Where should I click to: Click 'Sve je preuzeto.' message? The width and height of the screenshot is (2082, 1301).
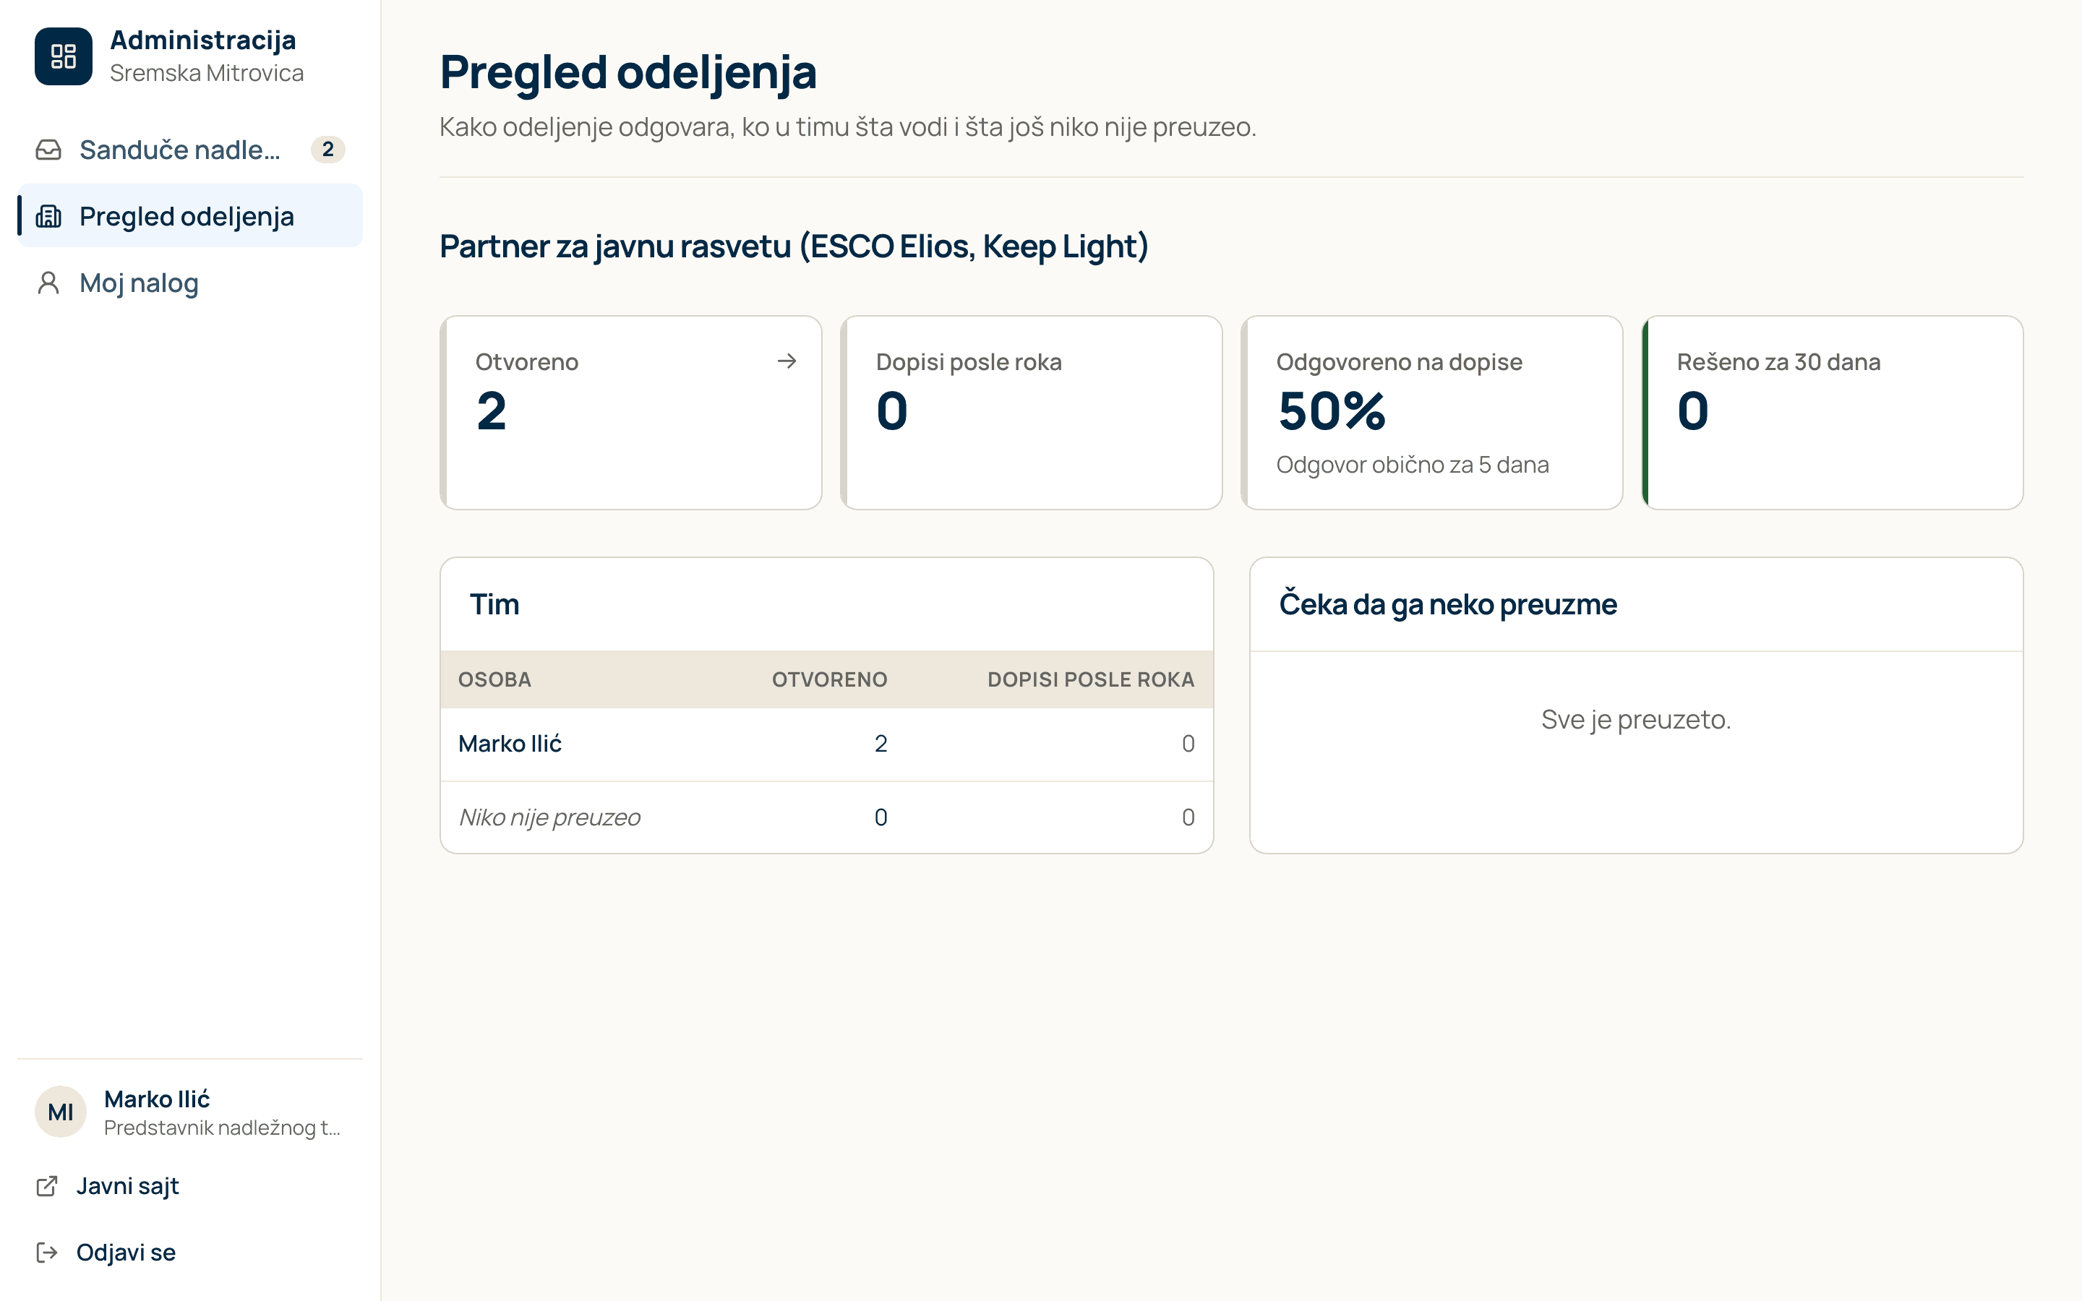(1635, 719)
